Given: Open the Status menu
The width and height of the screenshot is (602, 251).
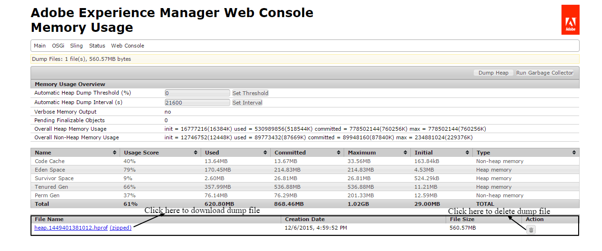Looking at the screenshot, I should [97, 46].
